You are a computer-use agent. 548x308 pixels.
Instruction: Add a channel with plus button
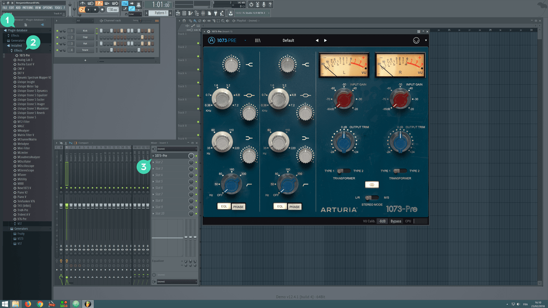(x=85, y=60)
